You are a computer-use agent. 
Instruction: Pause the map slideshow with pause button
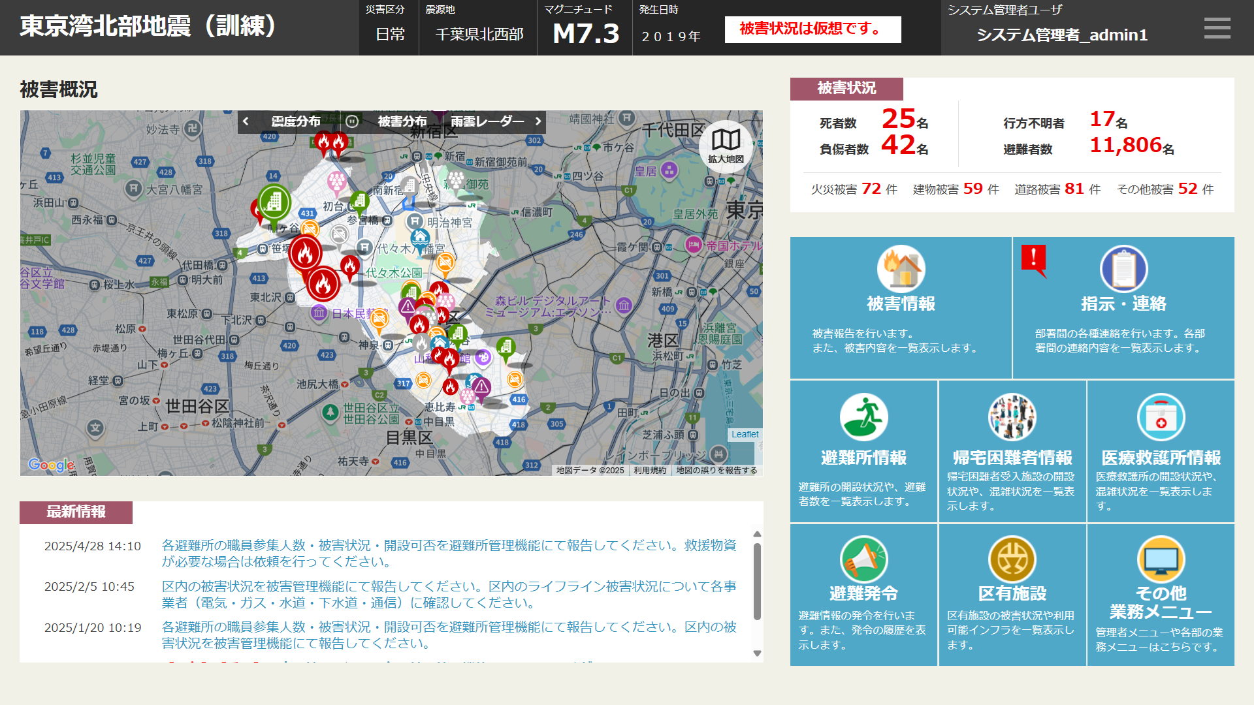coord(352,121)
